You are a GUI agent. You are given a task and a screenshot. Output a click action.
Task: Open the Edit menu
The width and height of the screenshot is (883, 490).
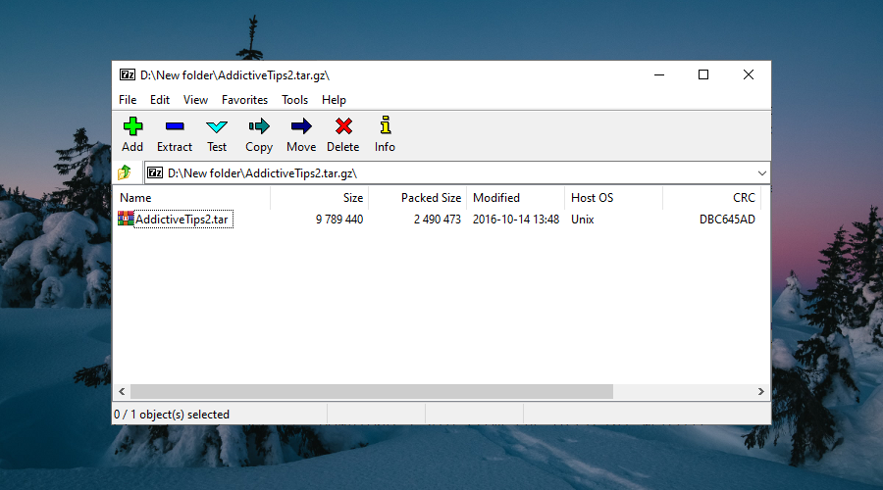click(x=160, y=100)
